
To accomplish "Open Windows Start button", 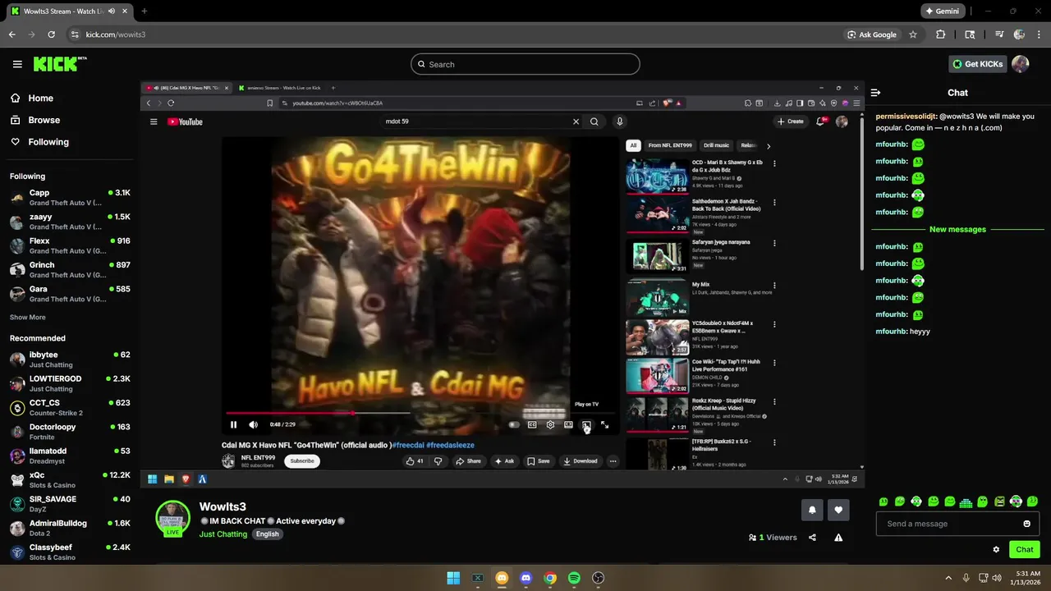I will [453, 578].
